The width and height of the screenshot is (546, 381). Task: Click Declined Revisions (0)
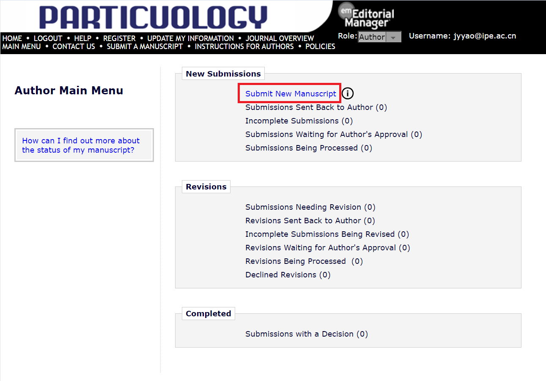click(x=288, y=275)
